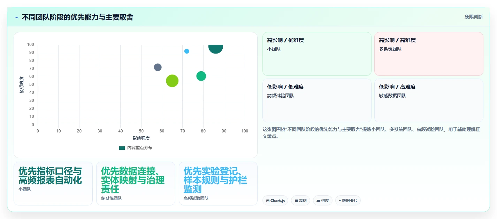Click the legend color box for 内容重点分布
497x219 pixels.
click(122, 148)
